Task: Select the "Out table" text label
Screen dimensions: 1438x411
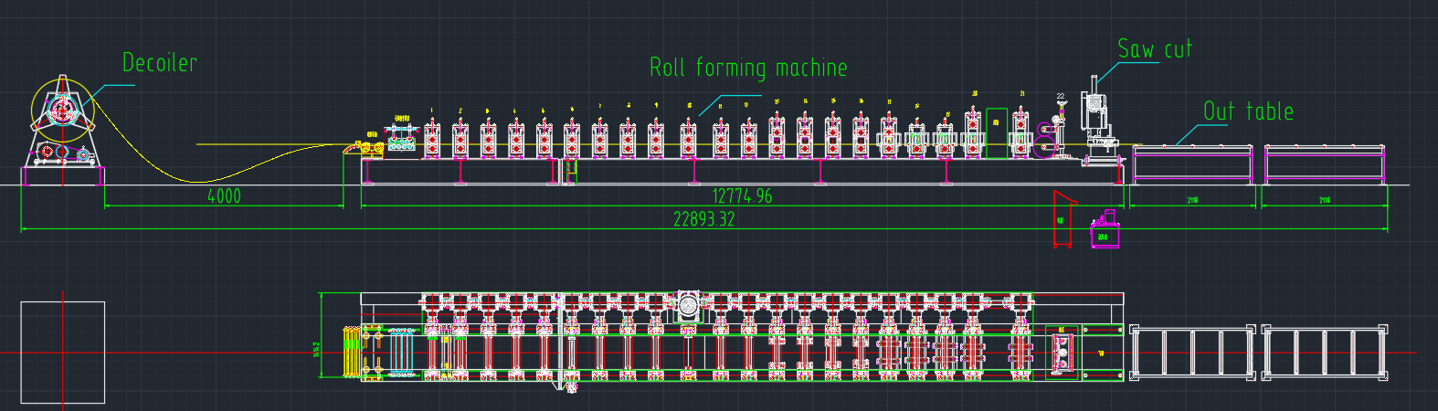Action: click(x=1248, y=111)
